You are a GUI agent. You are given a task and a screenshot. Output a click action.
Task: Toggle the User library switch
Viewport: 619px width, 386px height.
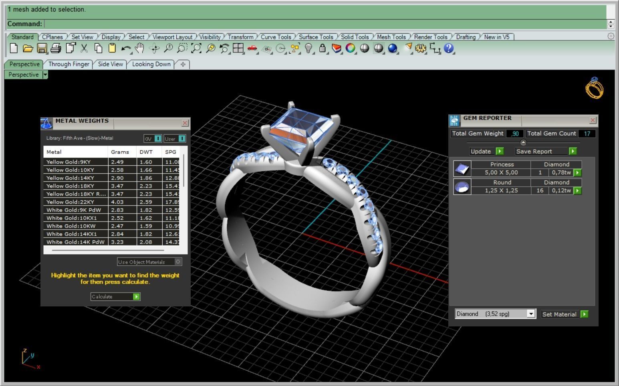click(182, 138)
